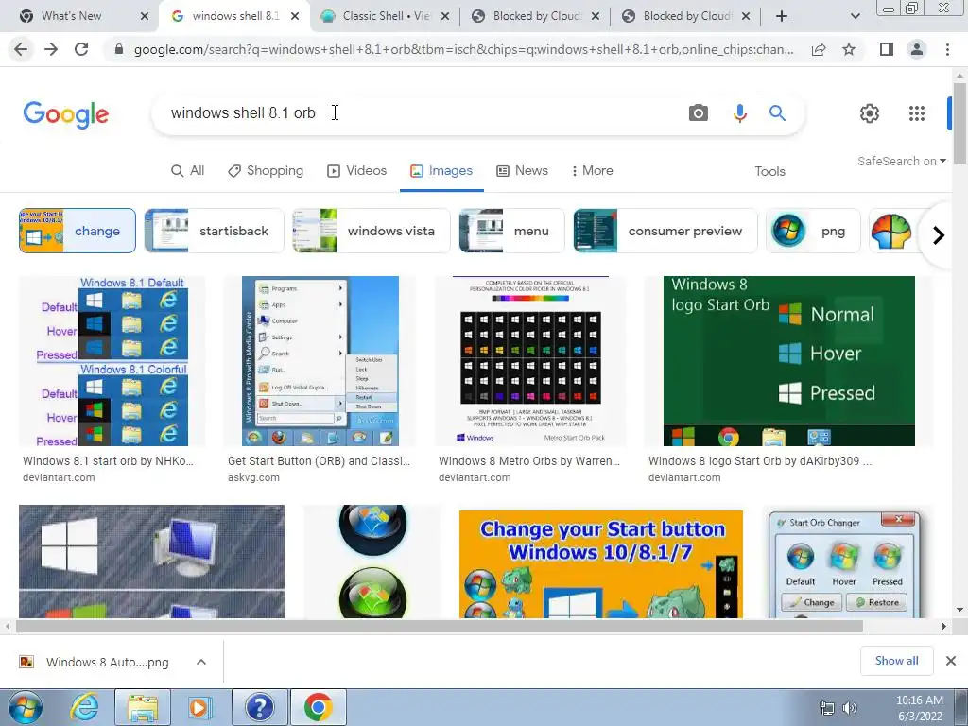Screen dimensions: 968x726
Task: Open the taskbar clock and date
Action: [x=919, y=708]
